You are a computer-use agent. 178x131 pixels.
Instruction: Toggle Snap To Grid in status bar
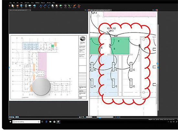pos(154,120)
